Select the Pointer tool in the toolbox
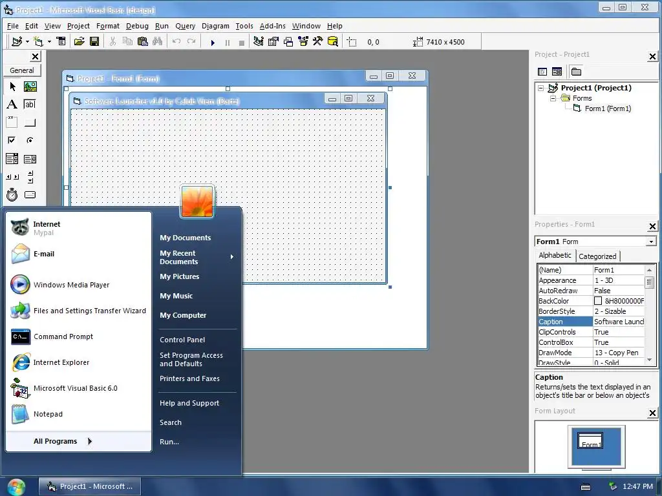The image size is (662, 496). pos(12,87)
